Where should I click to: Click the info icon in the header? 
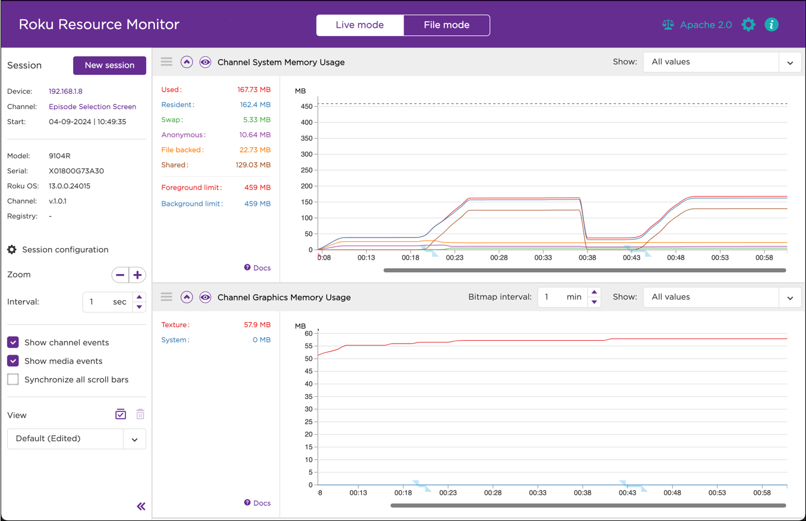[772, 24]
